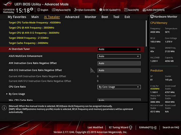Click the Prediction section heading
The height and width of the screenshot is (135, 181).
coord(157,71)
